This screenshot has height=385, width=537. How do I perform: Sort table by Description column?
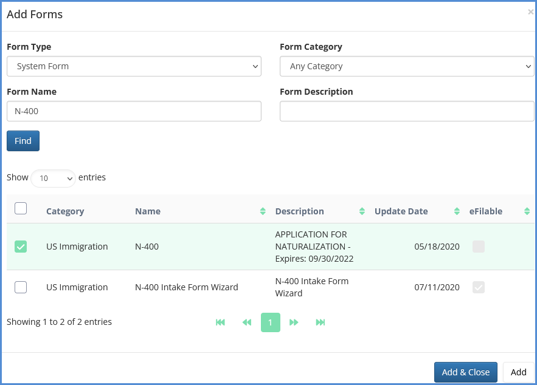tap(318, 211)
